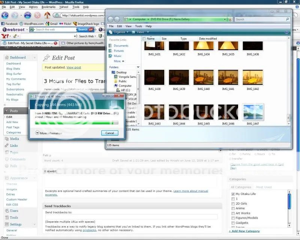Check the Art Works category
Viewport: 300px width, 240px height.
[x=233, y=213]
